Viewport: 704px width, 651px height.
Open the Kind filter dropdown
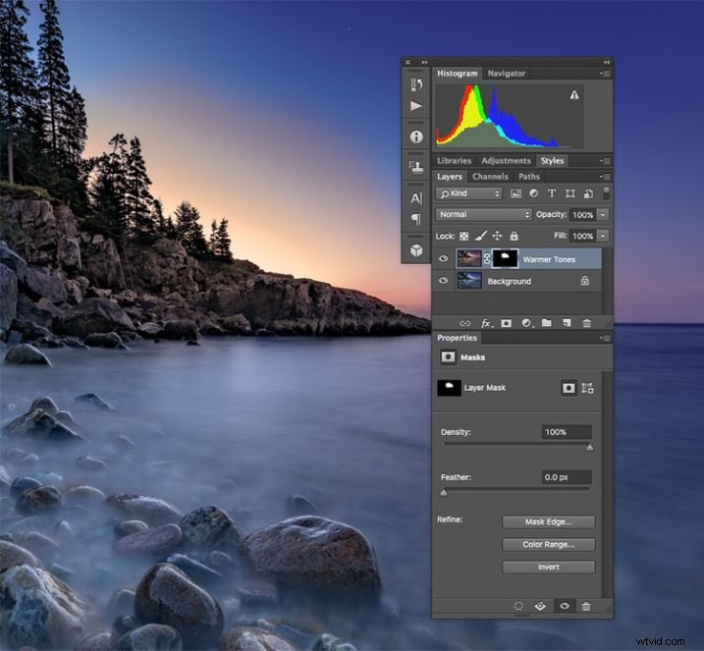click(x=468, y=193)
